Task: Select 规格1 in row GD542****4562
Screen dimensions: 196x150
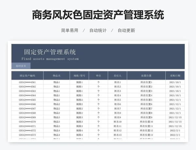Action: click(x=79, y=87)
